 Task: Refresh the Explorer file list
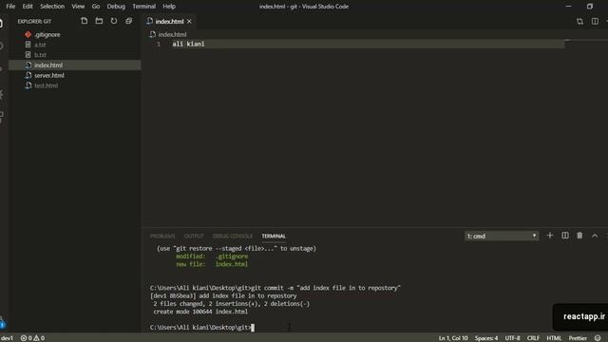[x=114, y=21]
